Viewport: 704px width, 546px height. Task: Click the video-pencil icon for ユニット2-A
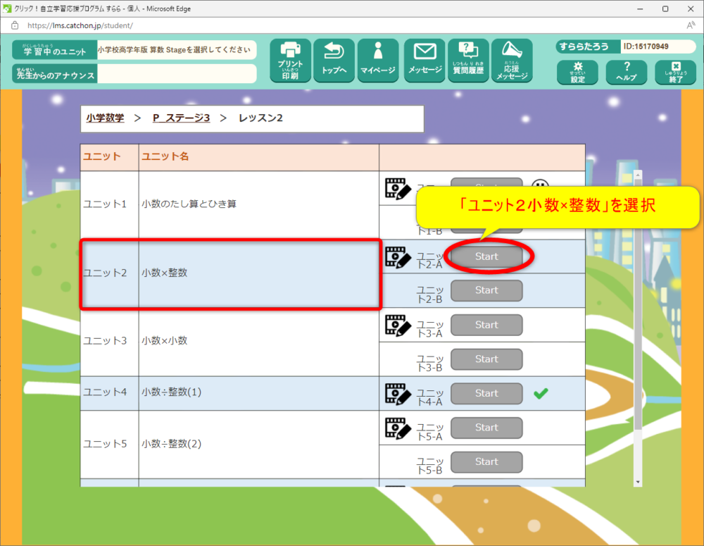click(x=398, y=257)
